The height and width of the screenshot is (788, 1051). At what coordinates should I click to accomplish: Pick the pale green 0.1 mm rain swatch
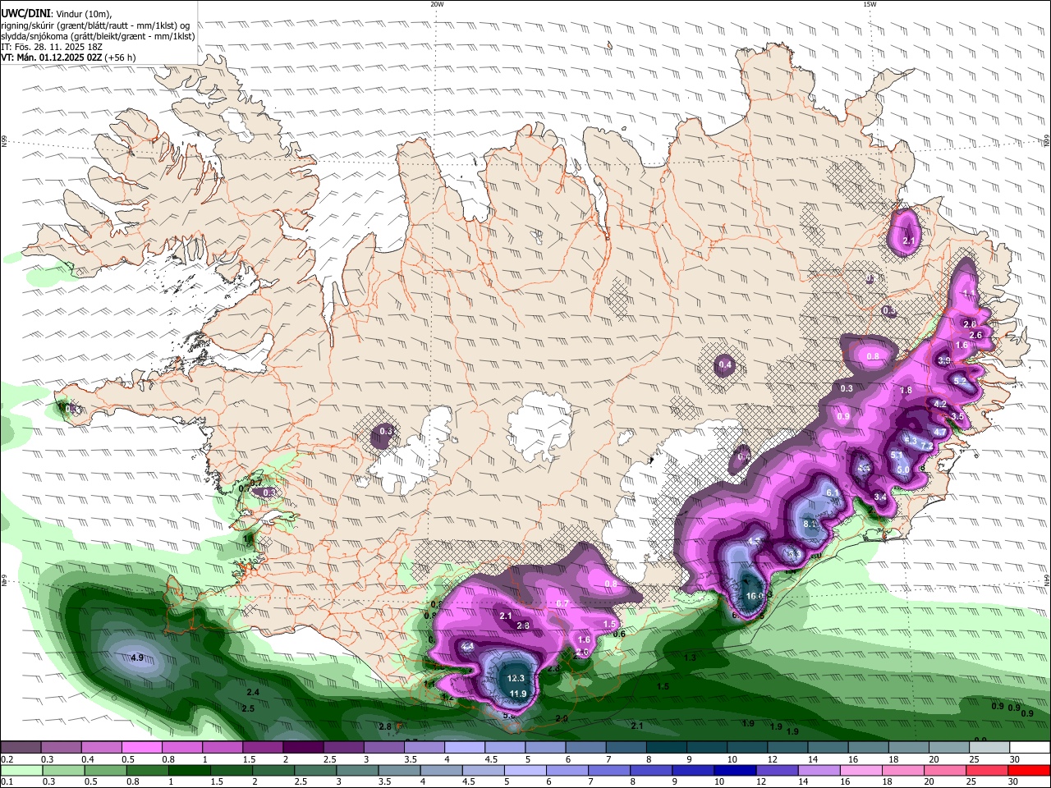click(20, 771)
